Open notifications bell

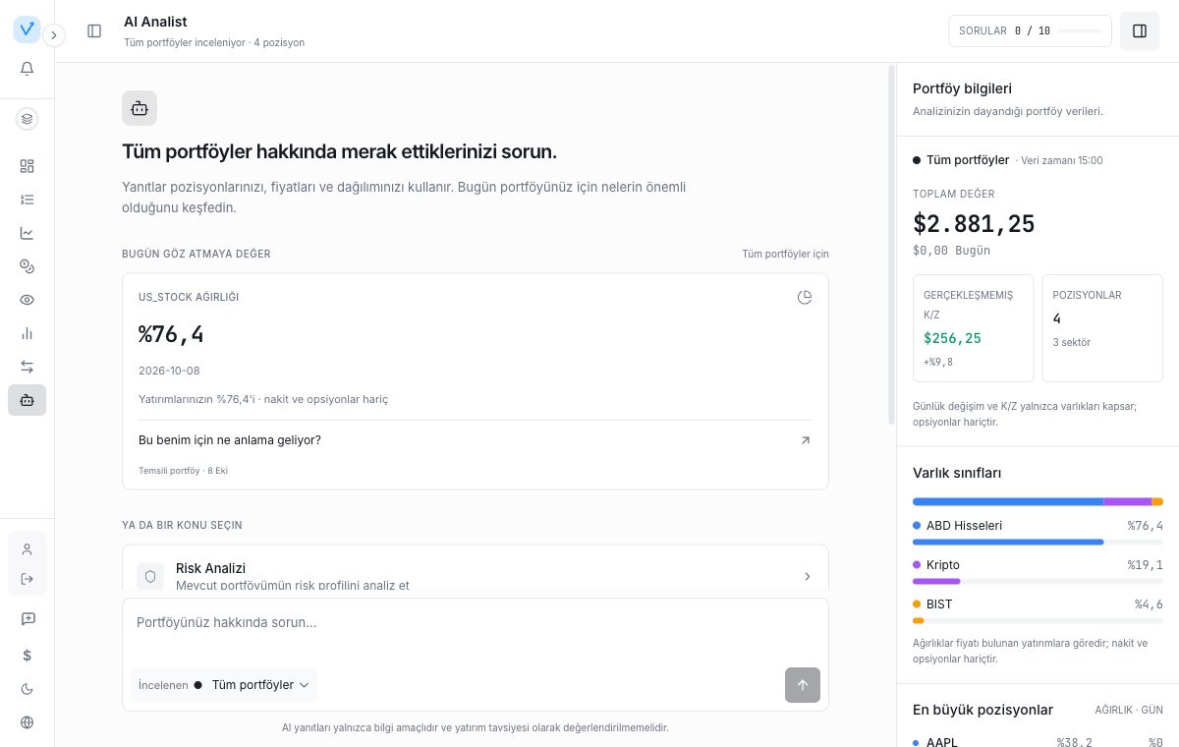coord(27,69)
